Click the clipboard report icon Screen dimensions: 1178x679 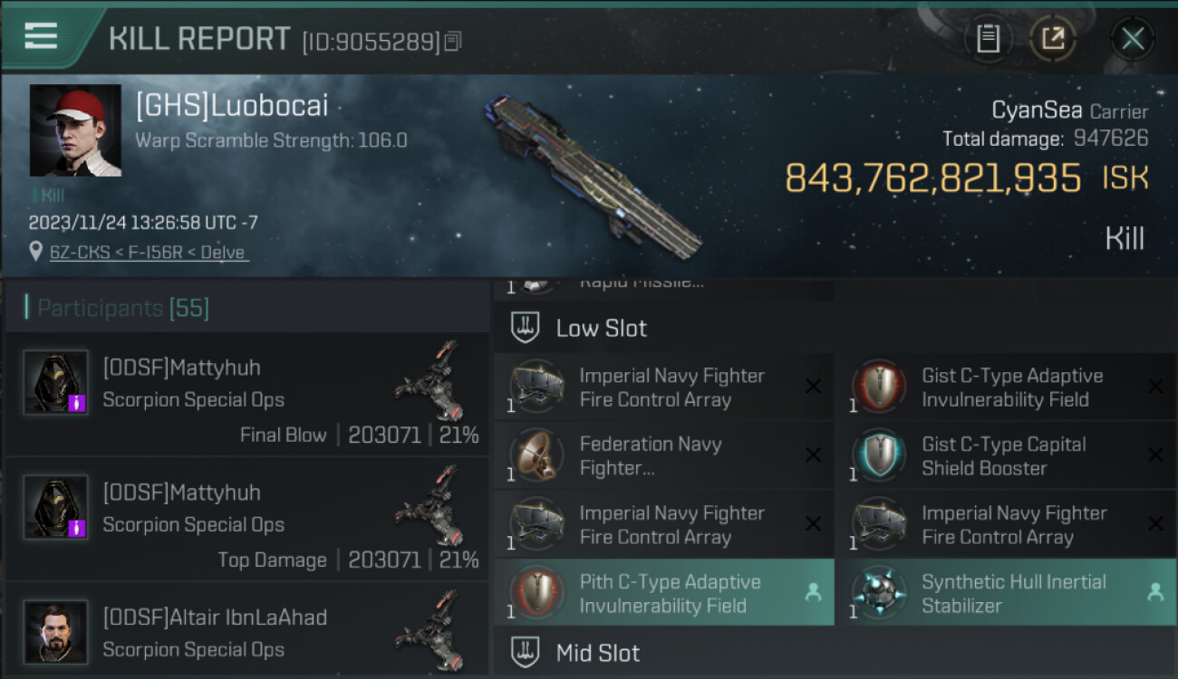click(x=988, y=39)
